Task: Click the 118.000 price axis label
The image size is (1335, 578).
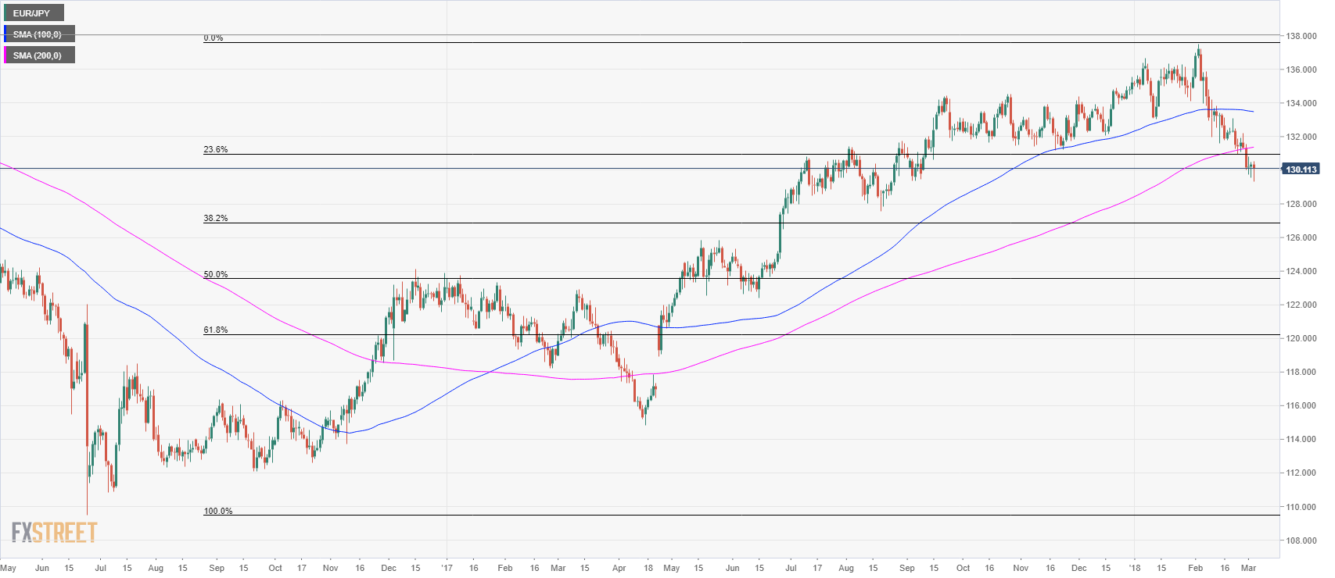Action: point(1302,372)
